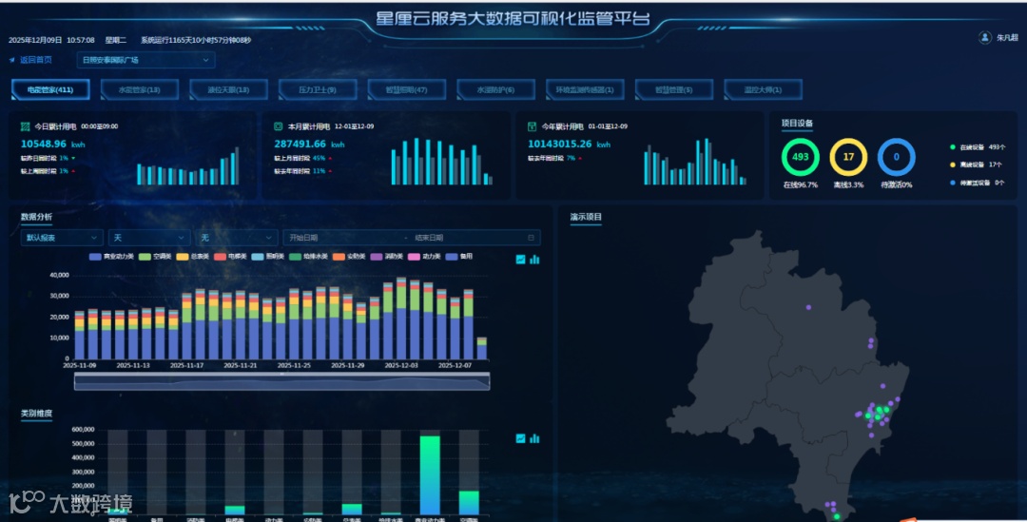
Task: Open the 天 time granularity dropdown
Action: pos(149,238)
